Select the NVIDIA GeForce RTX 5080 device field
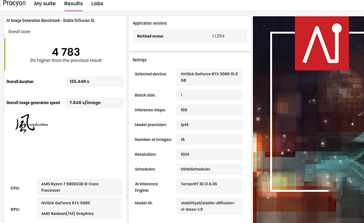The width and height of the screenshot is (364, 223). [209, 77]
